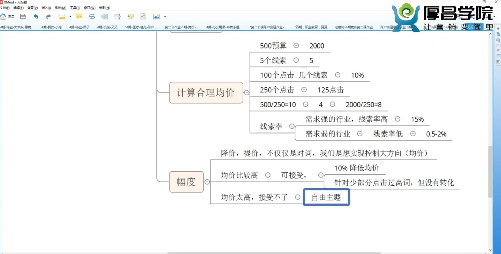501x254 pixels.
Task: Switch to the 4期-待业-大木头 tab
Action: click(x=17, y=27)
